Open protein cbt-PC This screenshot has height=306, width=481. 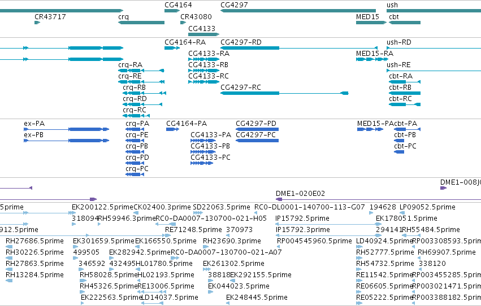pyautogui.click(x=399, y=152)
